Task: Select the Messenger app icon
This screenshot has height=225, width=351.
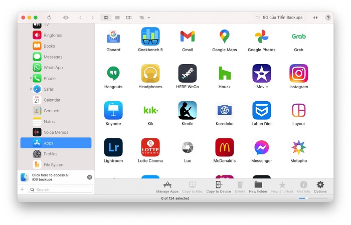Action: coord(261,147)
